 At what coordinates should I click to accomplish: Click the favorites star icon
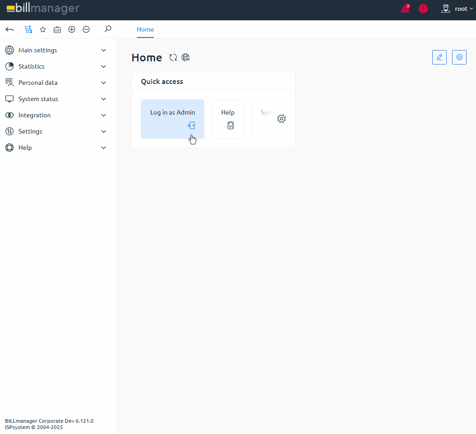coord(43,29)
